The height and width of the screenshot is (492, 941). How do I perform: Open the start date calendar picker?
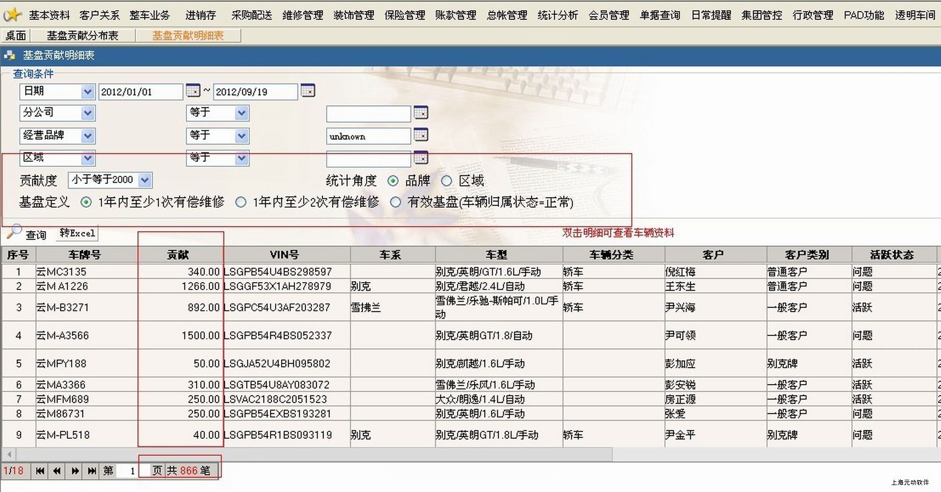click(193, 91)
